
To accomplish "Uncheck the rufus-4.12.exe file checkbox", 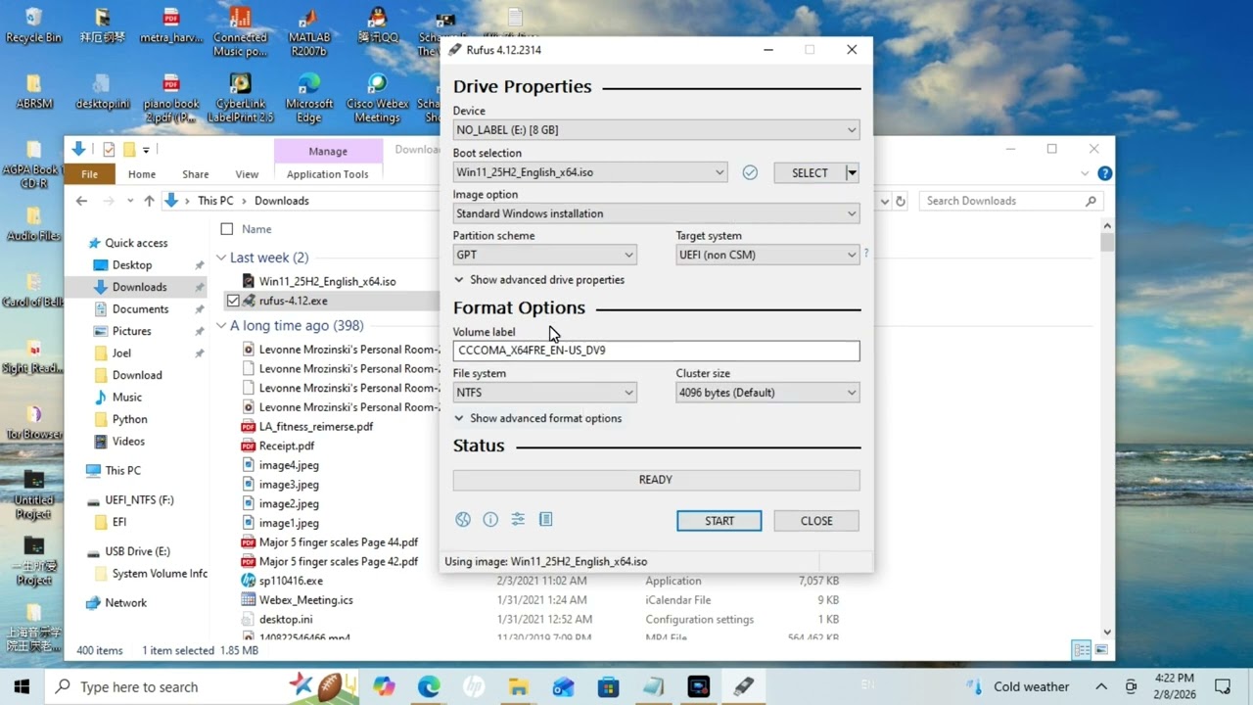I will pos(233,301).
